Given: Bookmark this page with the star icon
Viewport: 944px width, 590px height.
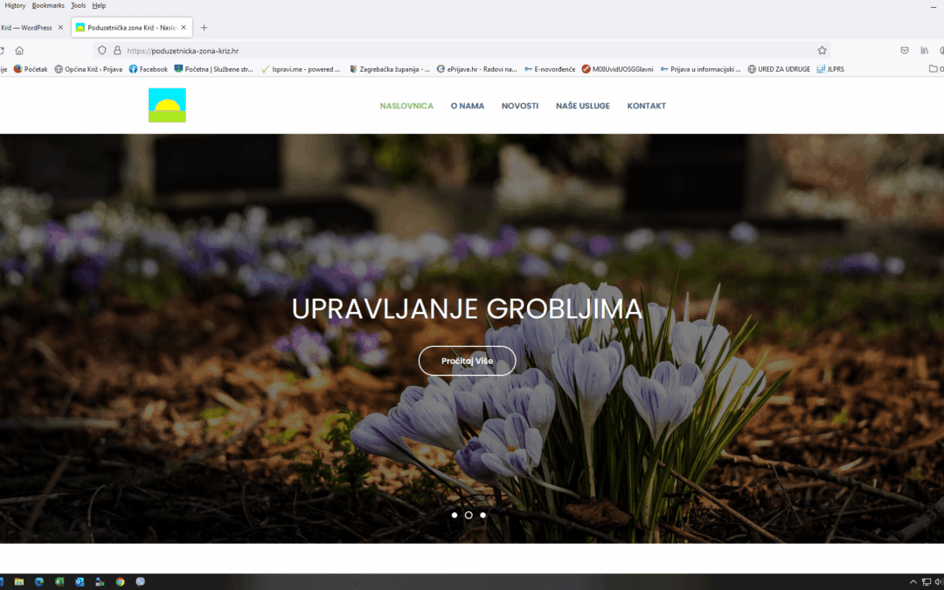Looking at the screenshot, I should coord(822,51).
